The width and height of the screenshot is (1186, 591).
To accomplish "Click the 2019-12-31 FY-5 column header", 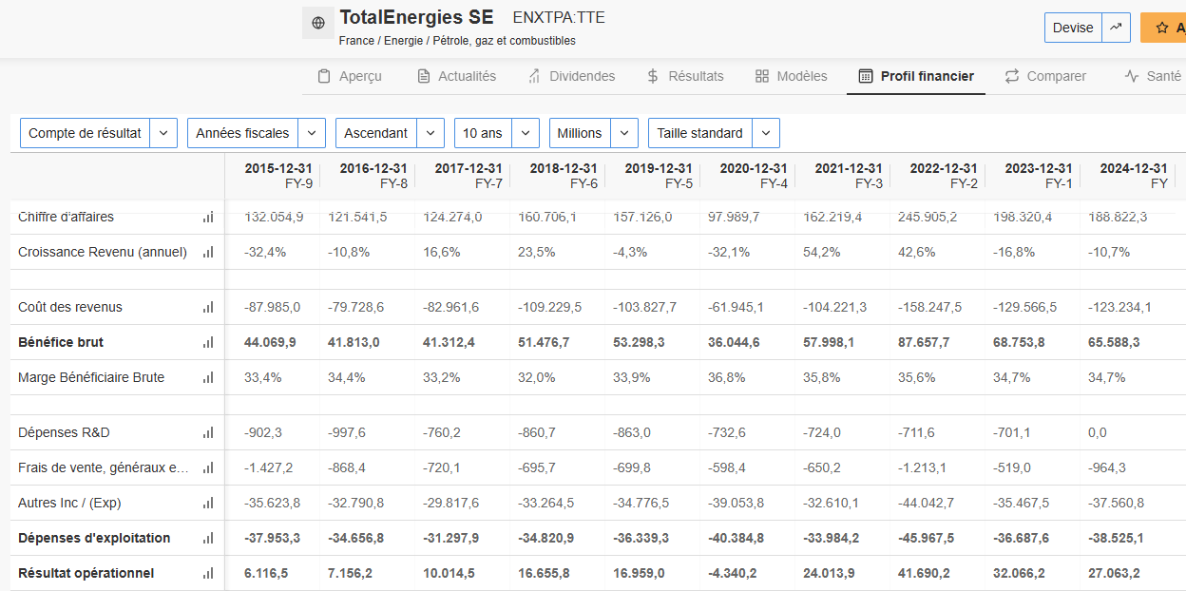I will point(658,176).
